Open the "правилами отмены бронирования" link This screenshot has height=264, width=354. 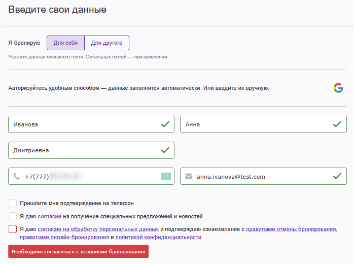tap(292, 229)
